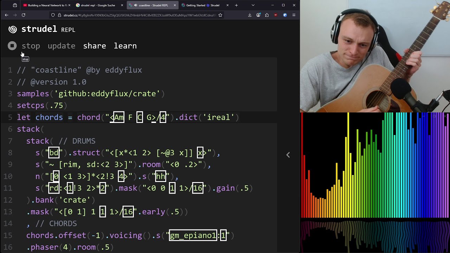450x253 pixels.
Task: Click the stop text button
Action: click(x=31, y=46)
